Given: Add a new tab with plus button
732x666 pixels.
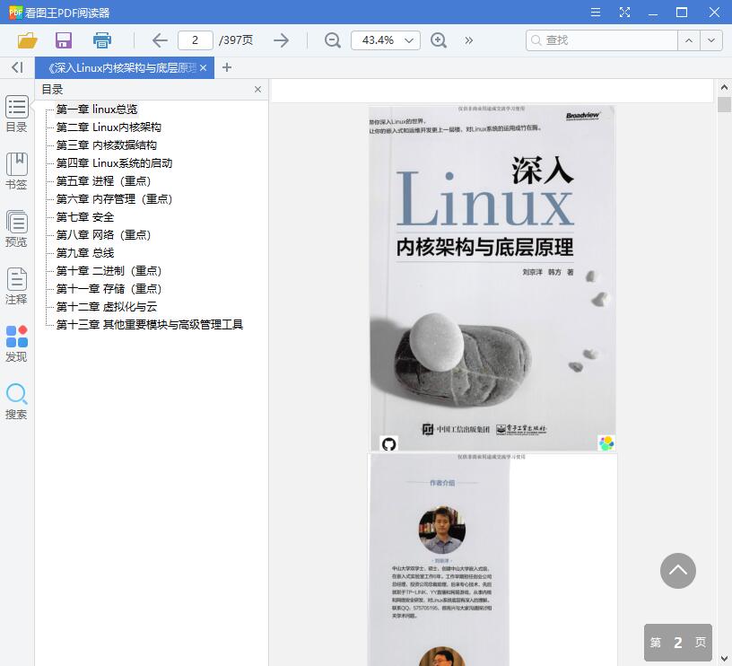Looking at the screenshot, I should [x=227, y=67].
